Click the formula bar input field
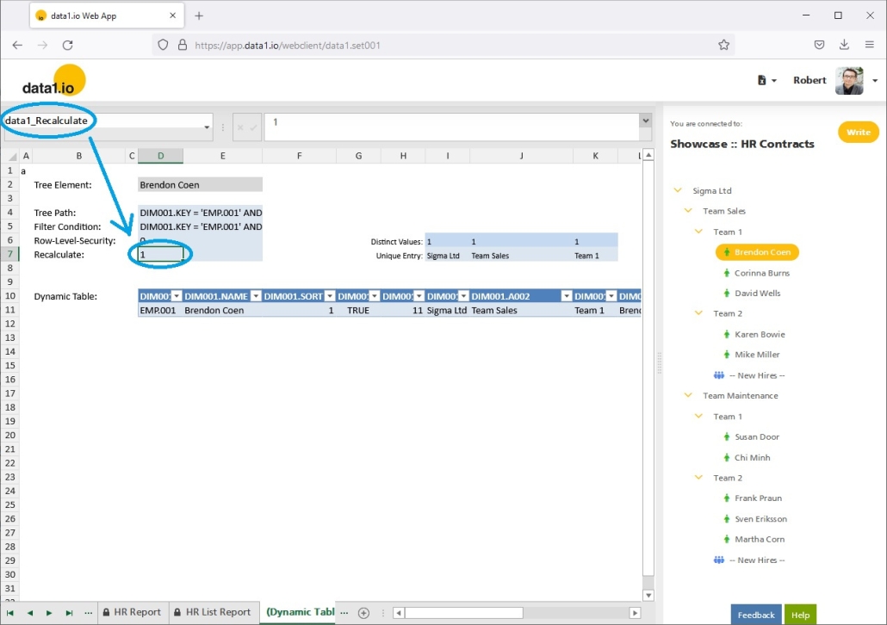The height and width of the screenshot is (625, 887). tap(451, 127)
